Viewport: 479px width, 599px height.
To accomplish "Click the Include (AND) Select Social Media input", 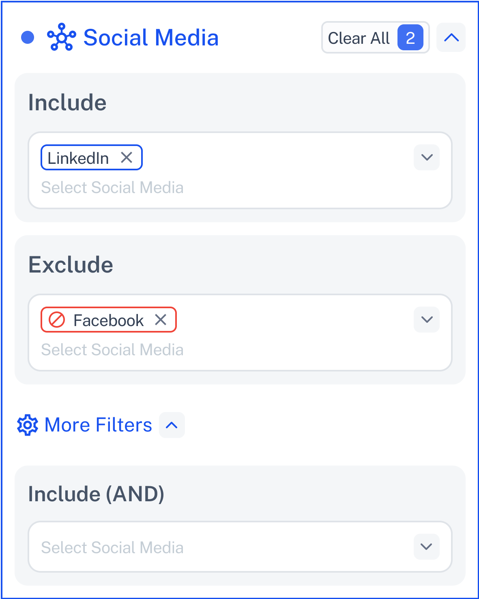I will [x=240, y=547].
